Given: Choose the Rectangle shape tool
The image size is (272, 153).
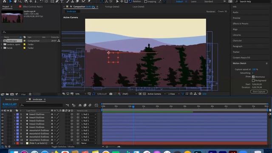Looking at the screenshot, I should [52, 1].
